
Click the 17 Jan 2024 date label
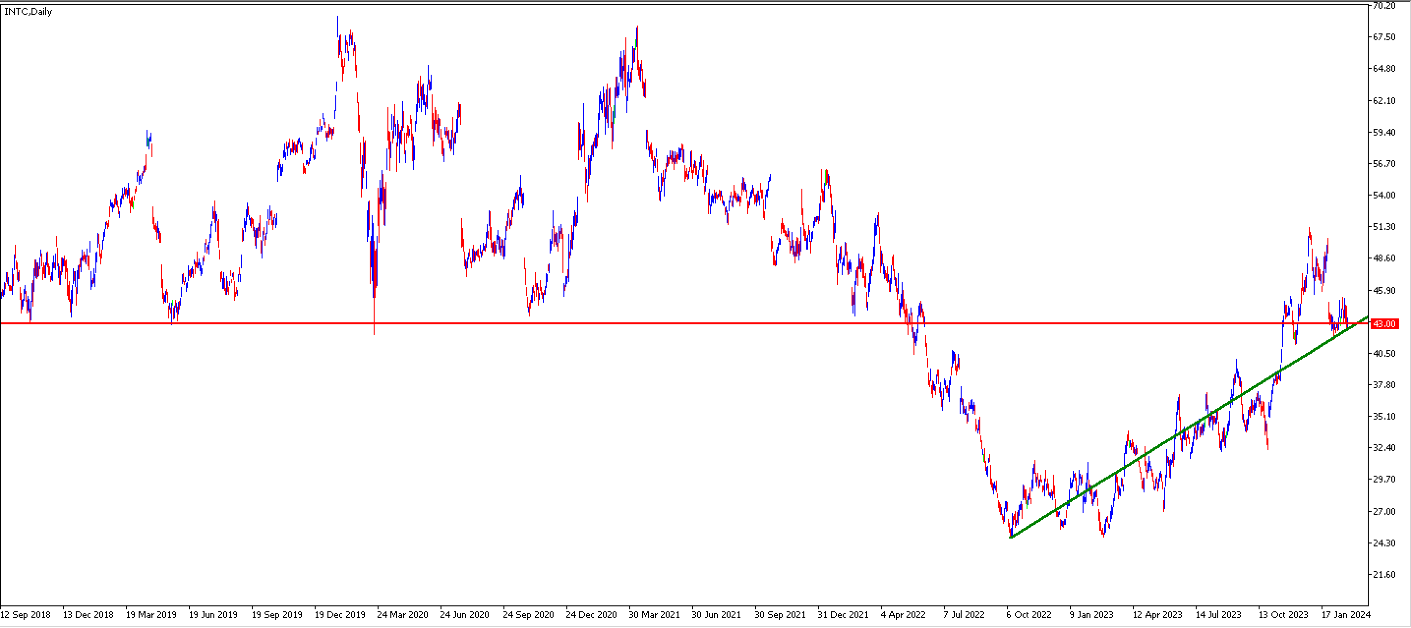1346,615
